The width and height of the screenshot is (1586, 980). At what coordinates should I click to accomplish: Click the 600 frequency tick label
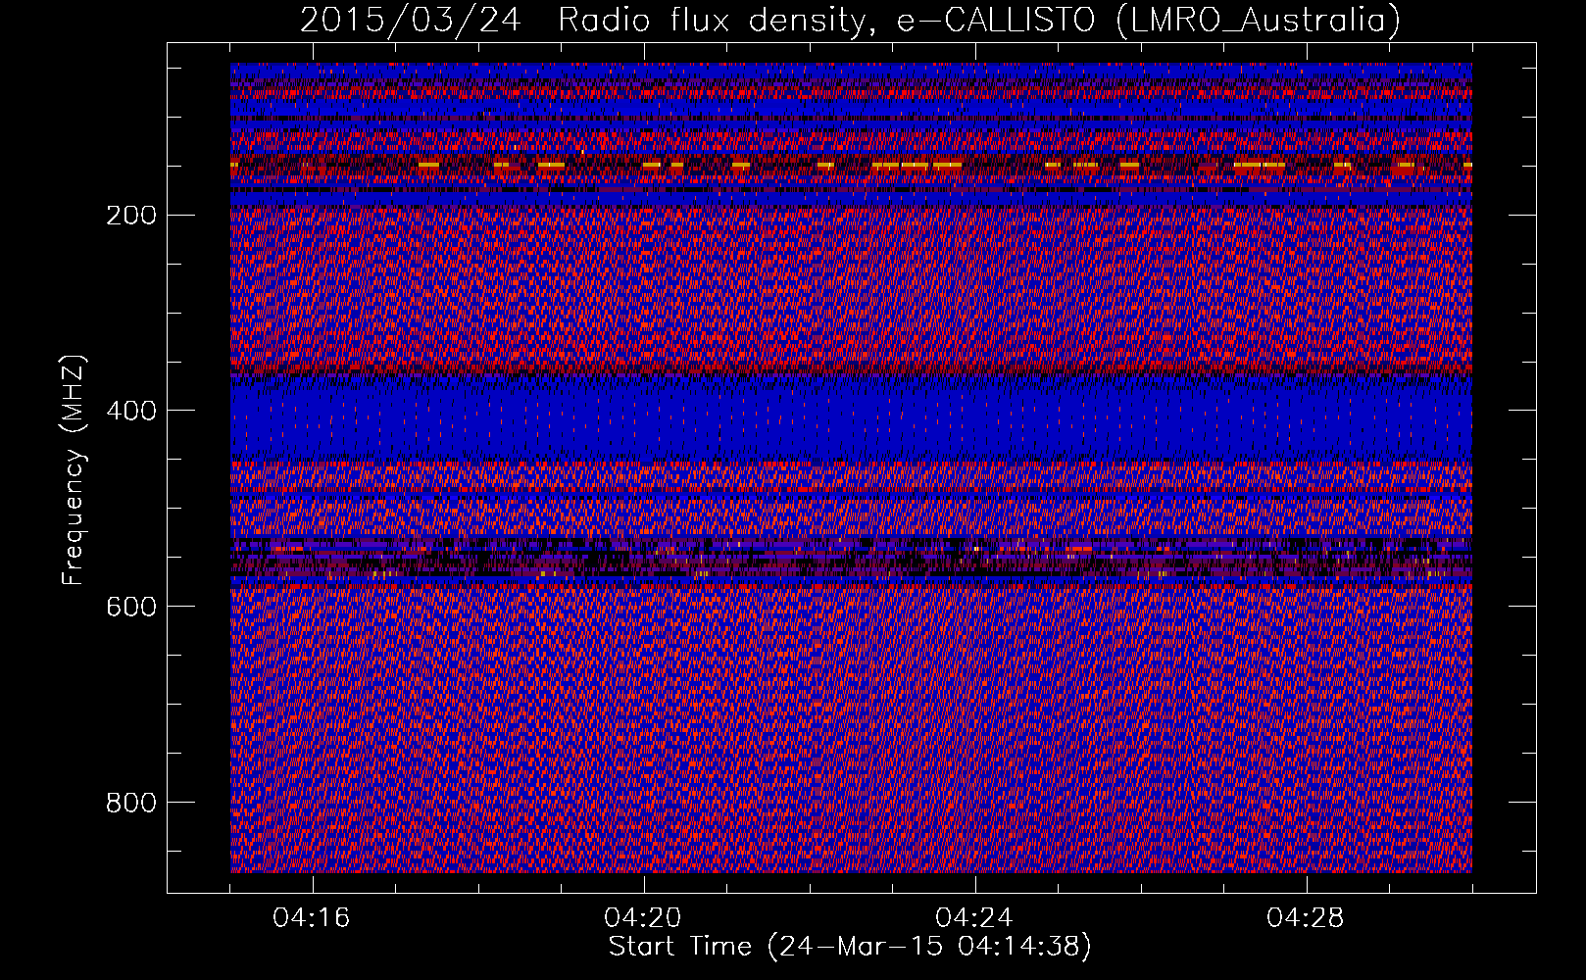coord(130,607)
